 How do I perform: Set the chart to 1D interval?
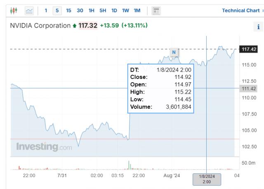coord(114,10)
